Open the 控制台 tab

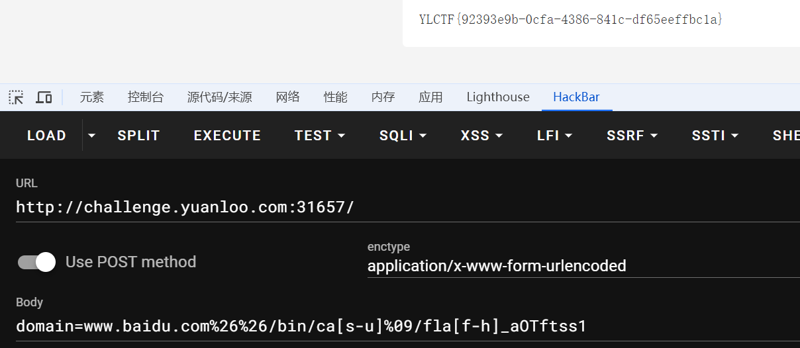(146, 97)
